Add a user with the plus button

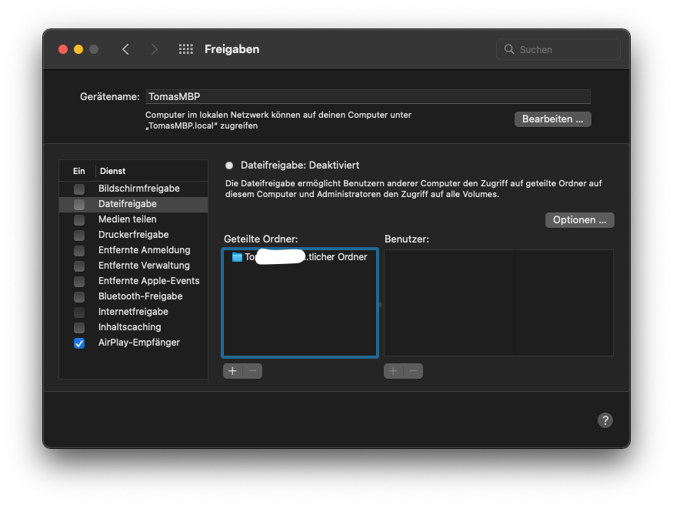coord(393,371)
